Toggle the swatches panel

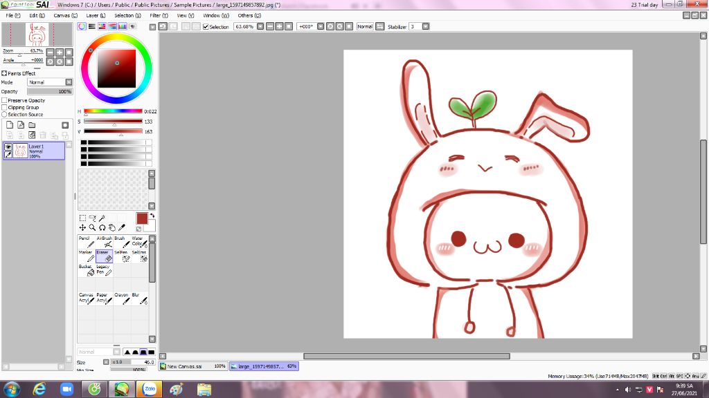123,27
